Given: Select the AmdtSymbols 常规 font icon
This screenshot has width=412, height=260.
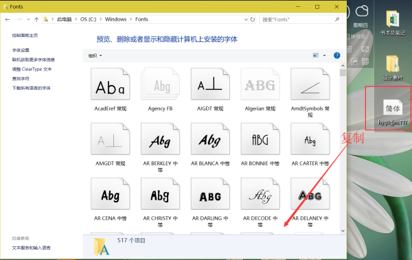Looking at the screenshot, I should pyautogui.click(x=310, y=84).
